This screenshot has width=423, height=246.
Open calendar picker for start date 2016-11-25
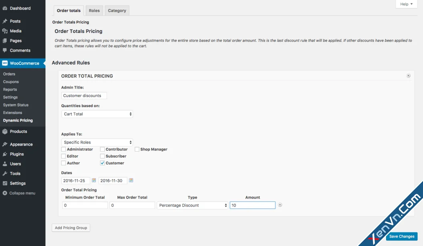tap(94, 180)
